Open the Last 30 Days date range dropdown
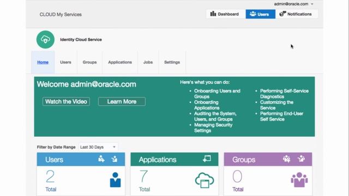Screen dimensions: 349x196 click(98, 147)
